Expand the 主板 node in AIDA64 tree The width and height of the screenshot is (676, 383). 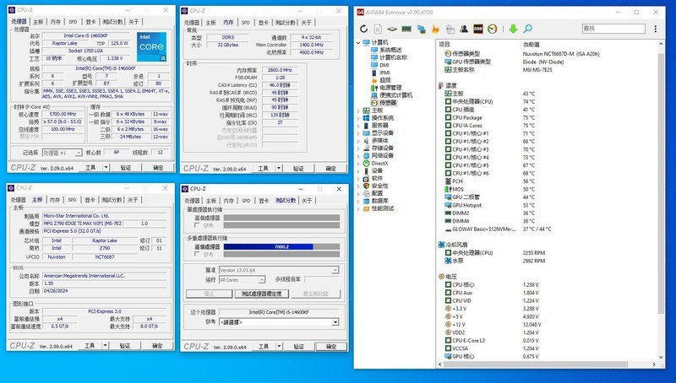[358, 111]
